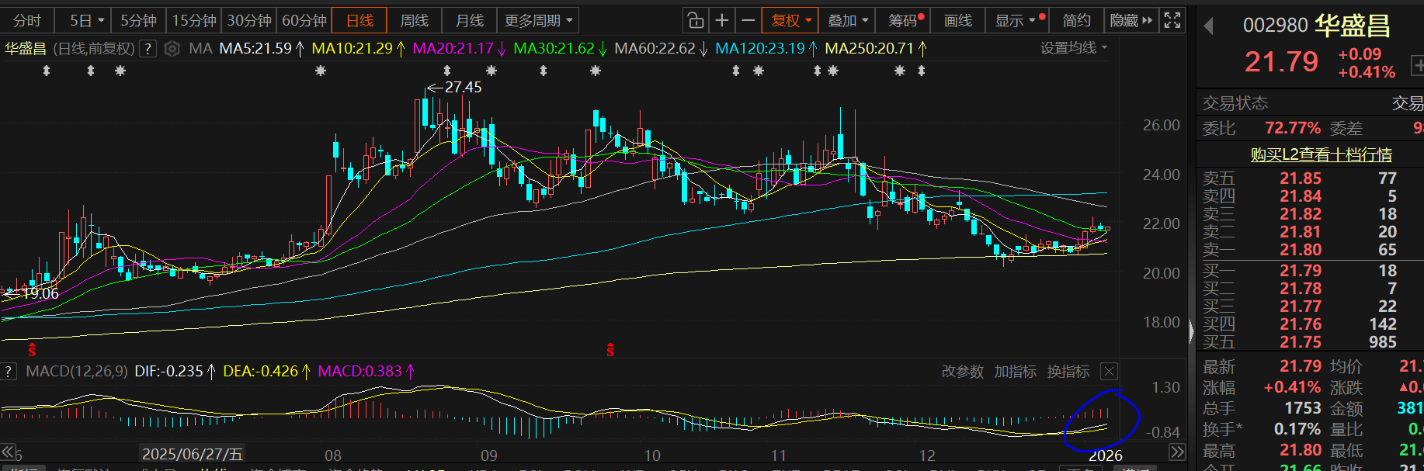Click the MA20:21.17 value
The width and height of the screenshot is (1424, 471).
click(453, 48)
